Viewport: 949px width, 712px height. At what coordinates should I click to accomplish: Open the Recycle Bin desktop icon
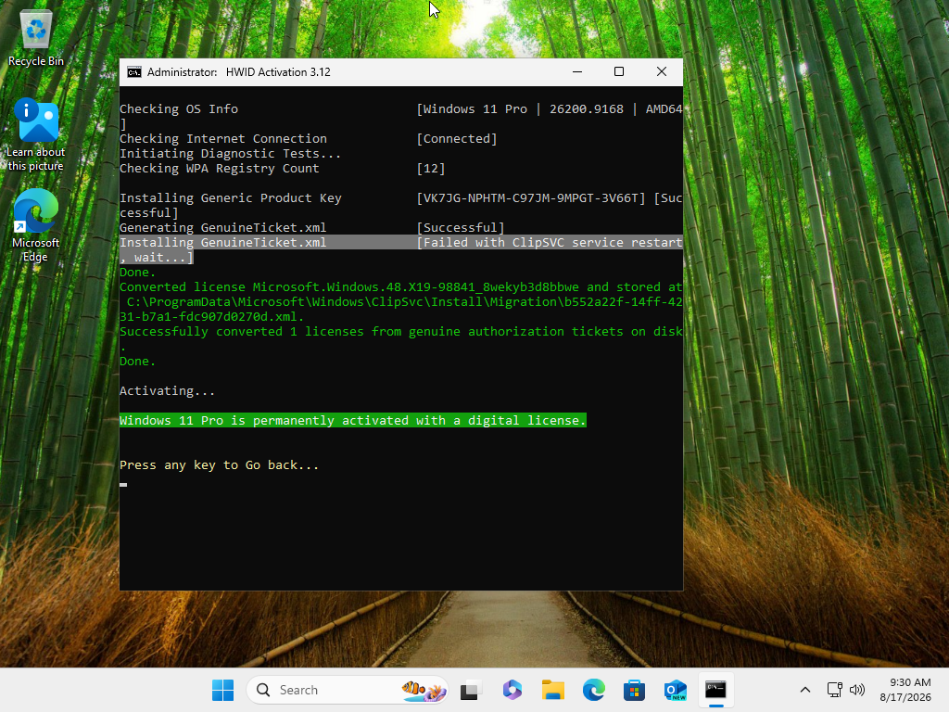[36, 38]
